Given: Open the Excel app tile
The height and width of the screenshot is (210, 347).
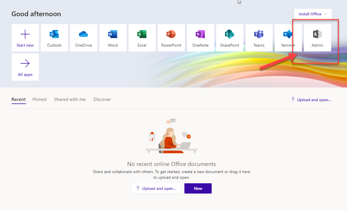Looking at the screenshot, I should (142, 38).
